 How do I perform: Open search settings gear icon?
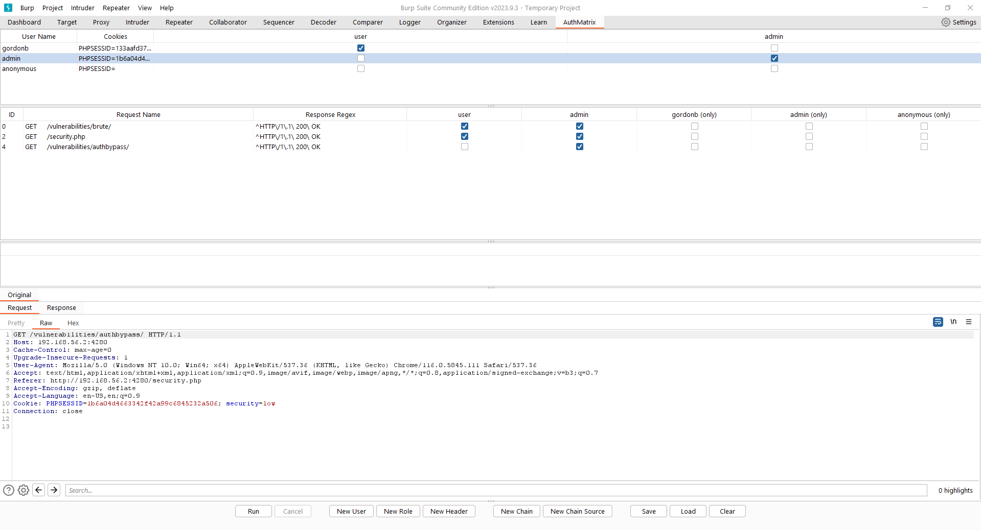[x=24, y=490]
